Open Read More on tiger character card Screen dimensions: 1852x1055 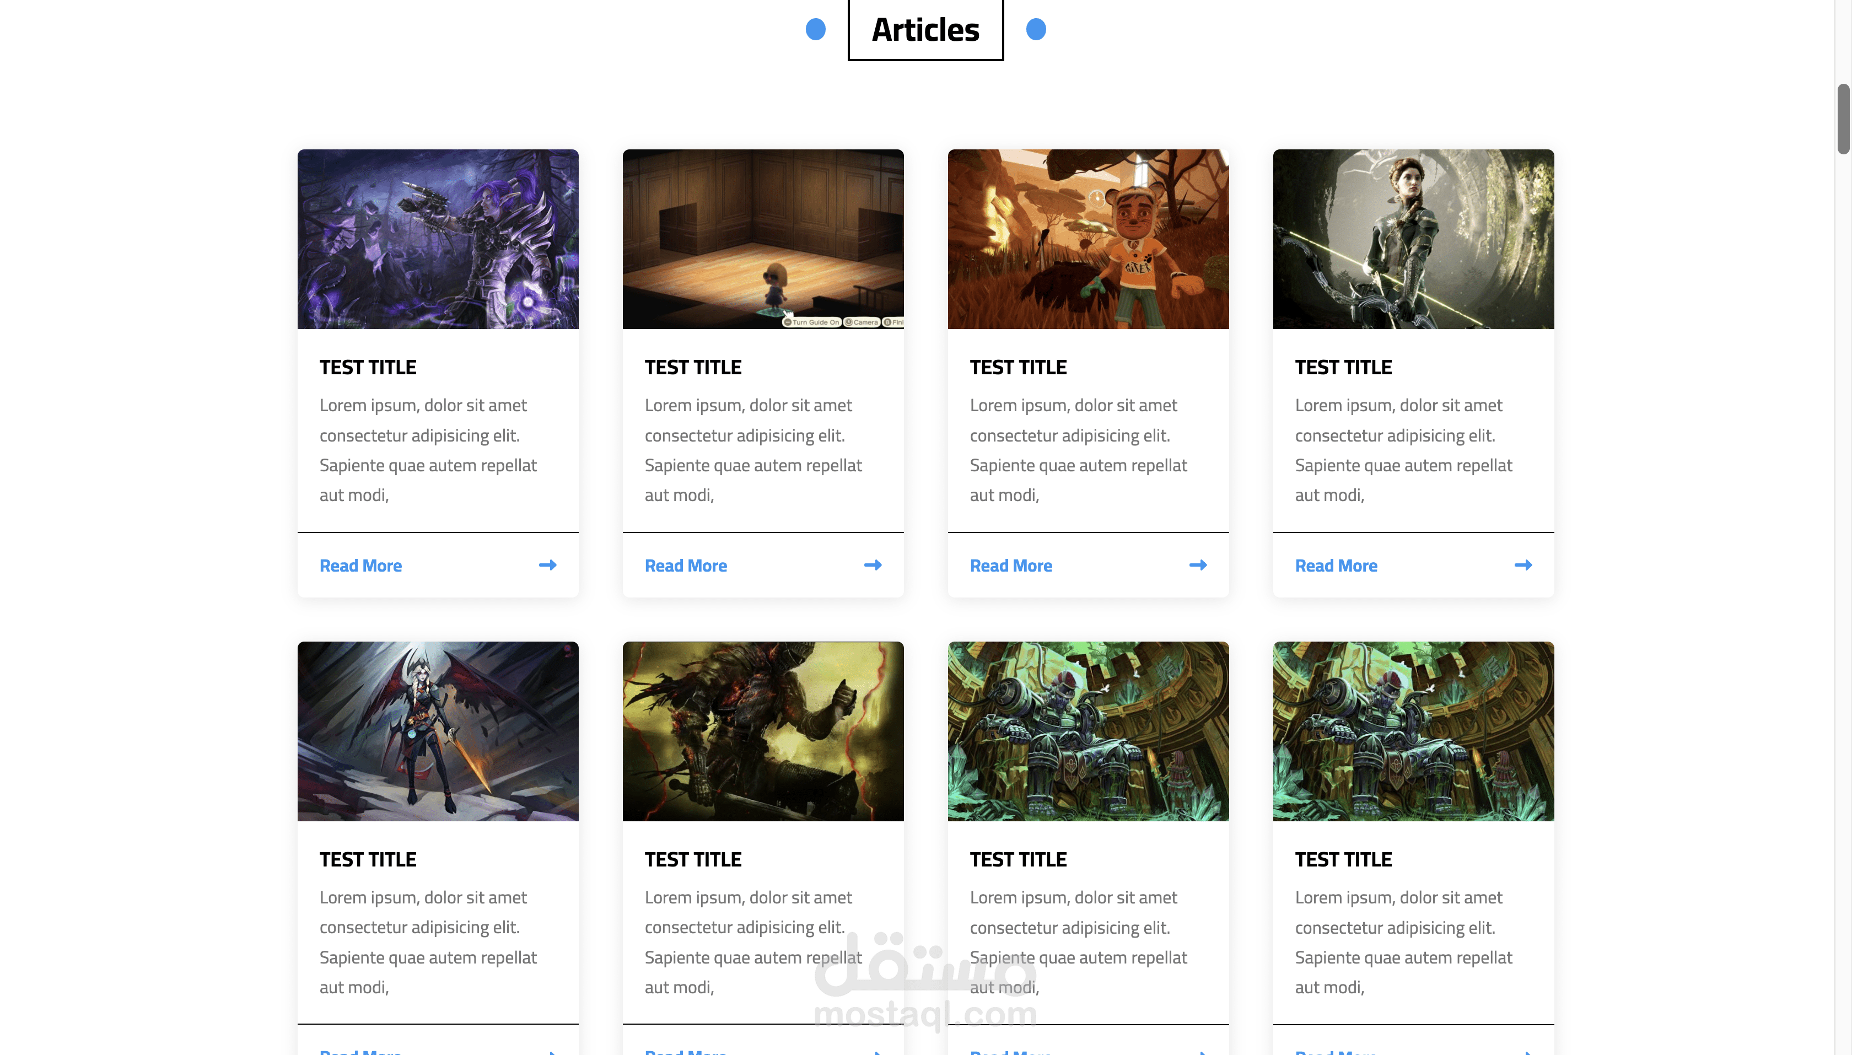[x=1011, y=566]
